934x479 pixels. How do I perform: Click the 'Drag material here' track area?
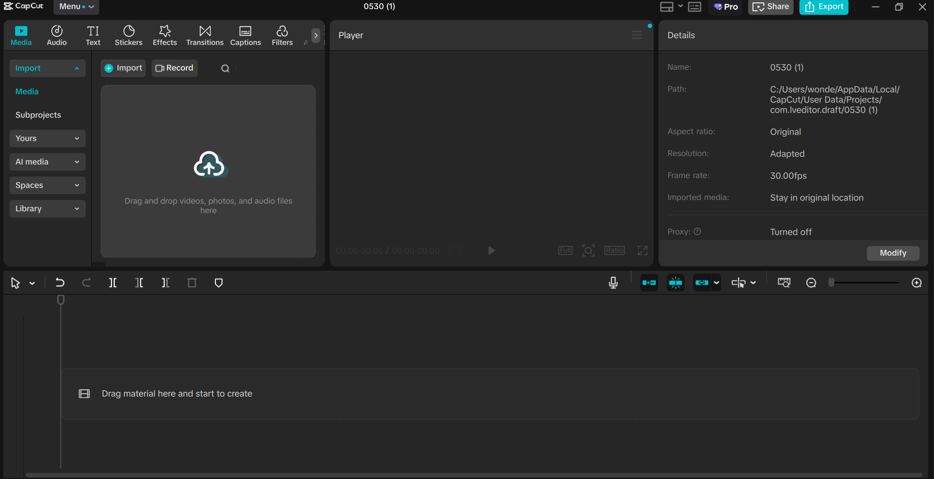(x=490, y=394)
